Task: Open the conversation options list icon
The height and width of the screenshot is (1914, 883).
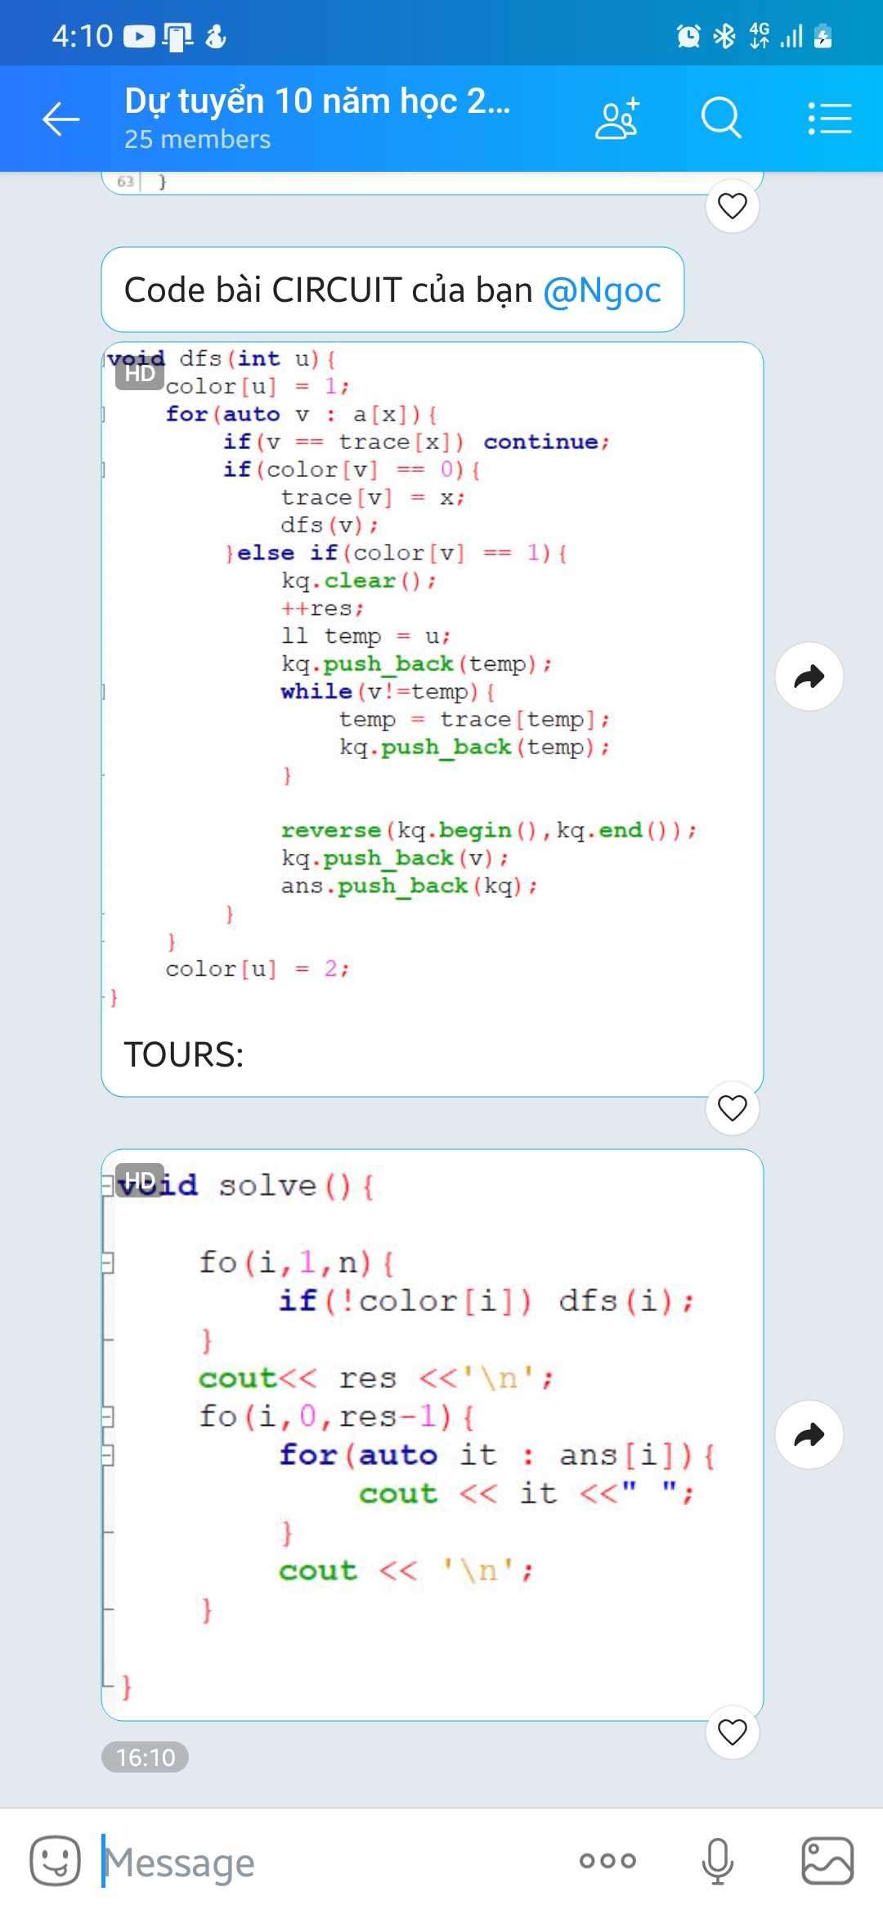Action: (830, 119)
